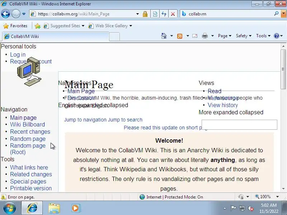Open the Printable version link
This screenshot has height=215, width=287.
coord(31,188)
